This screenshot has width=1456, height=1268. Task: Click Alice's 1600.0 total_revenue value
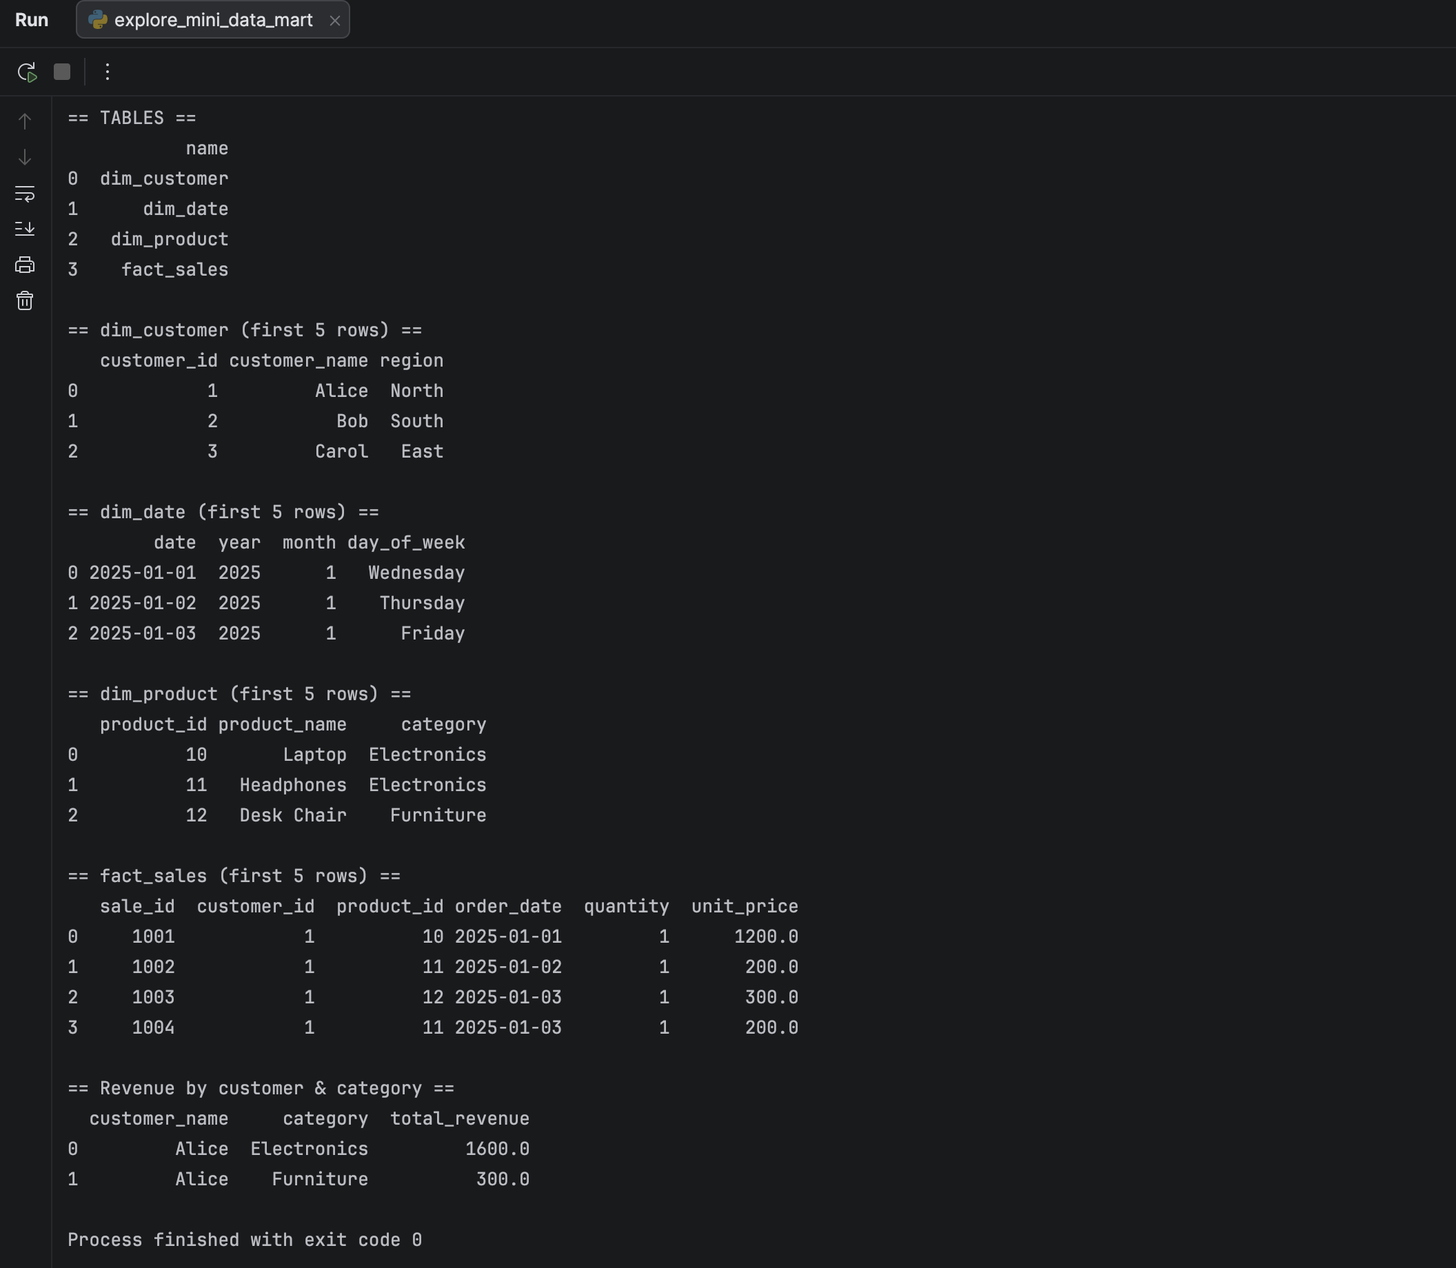497,1148
